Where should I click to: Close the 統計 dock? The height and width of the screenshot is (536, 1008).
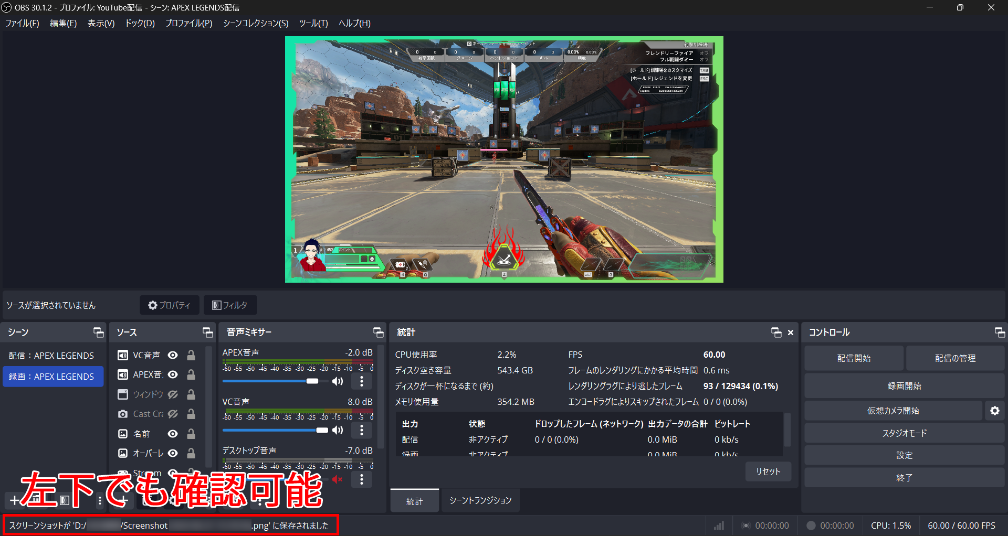[791, 333]
